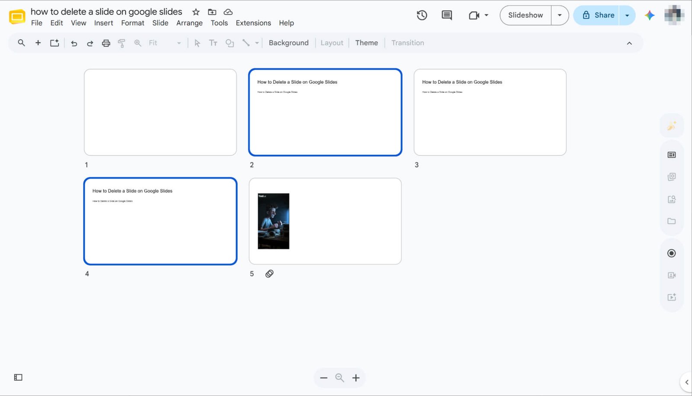Click the paint format tool
692x396 pixels.
tap(122, 43)
